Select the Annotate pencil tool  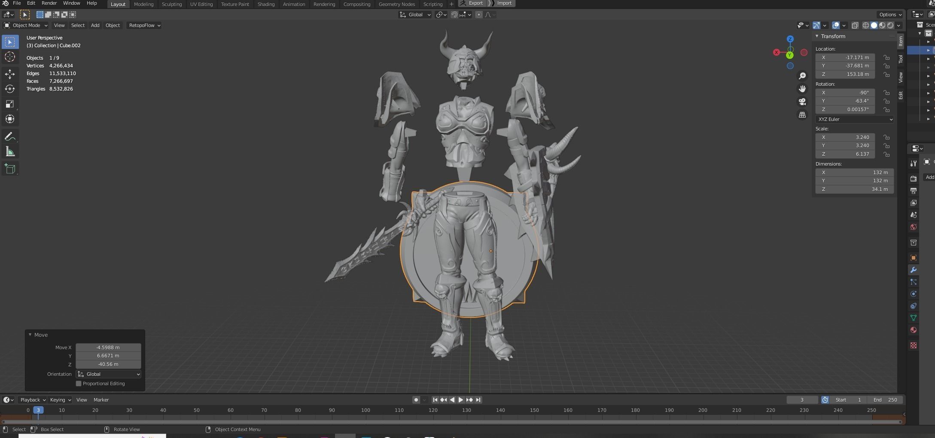coord(10,136)
